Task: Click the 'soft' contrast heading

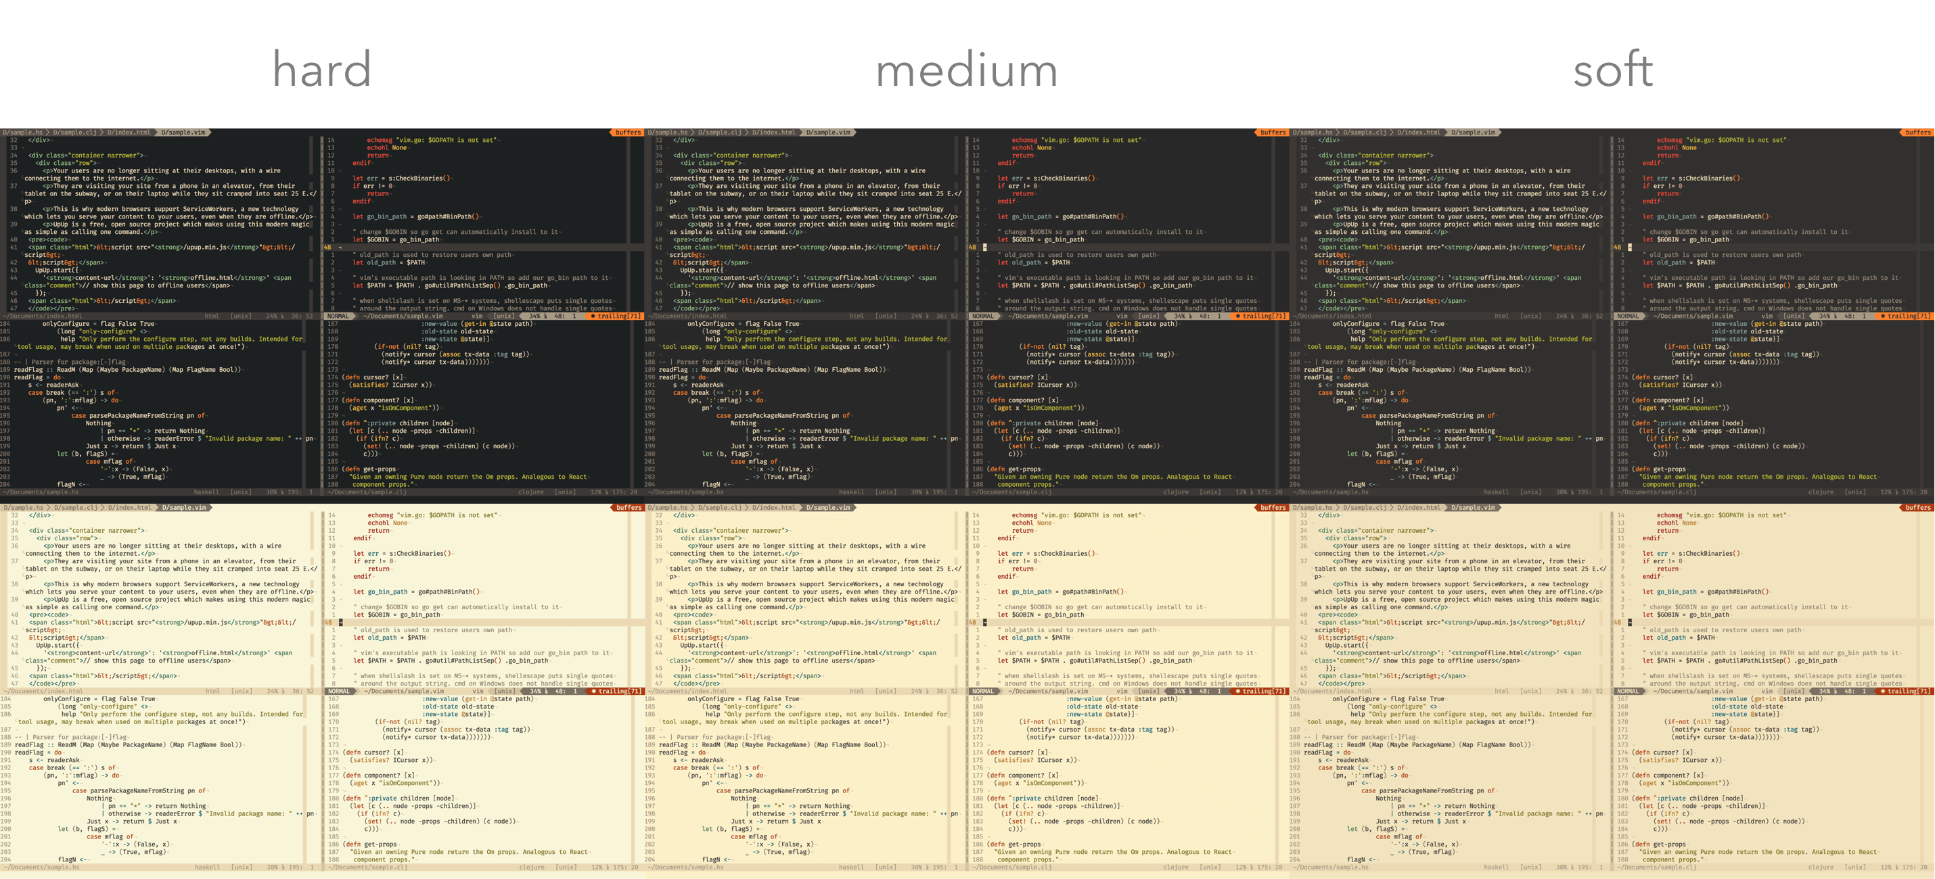Action: [1613, 69]
